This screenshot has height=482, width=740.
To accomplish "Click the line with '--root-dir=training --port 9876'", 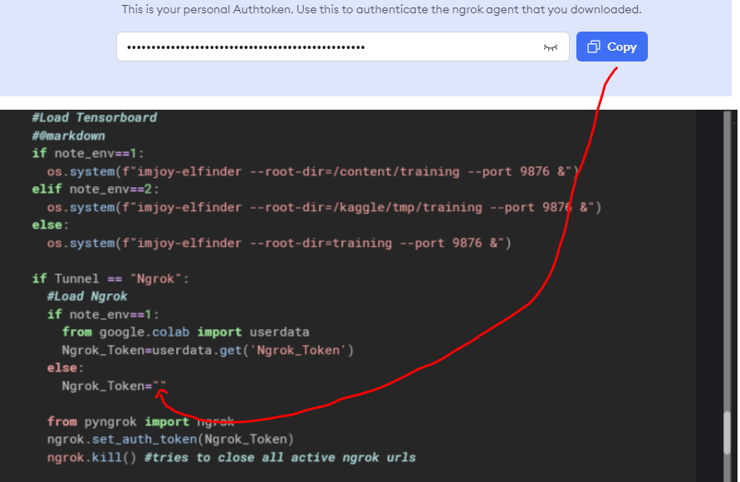I will point(279,243).
